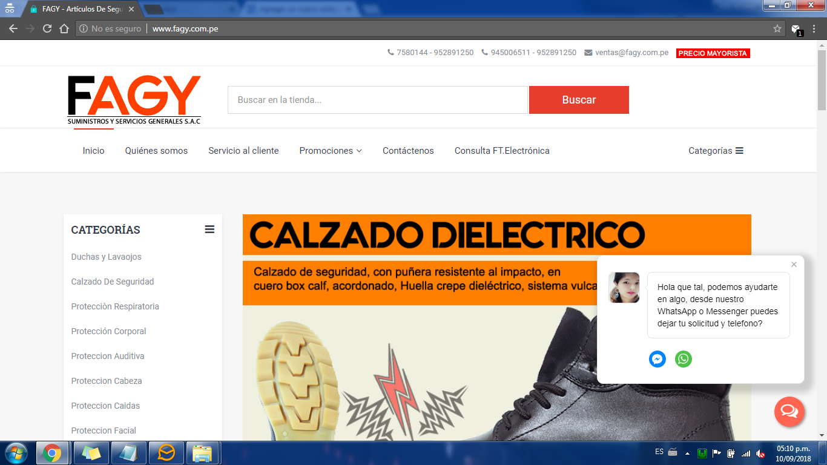Image resolution: width=827 pixels, height=465 pixels.
Task: Click the volume icon in system tray
Action: tap(760, 453)
